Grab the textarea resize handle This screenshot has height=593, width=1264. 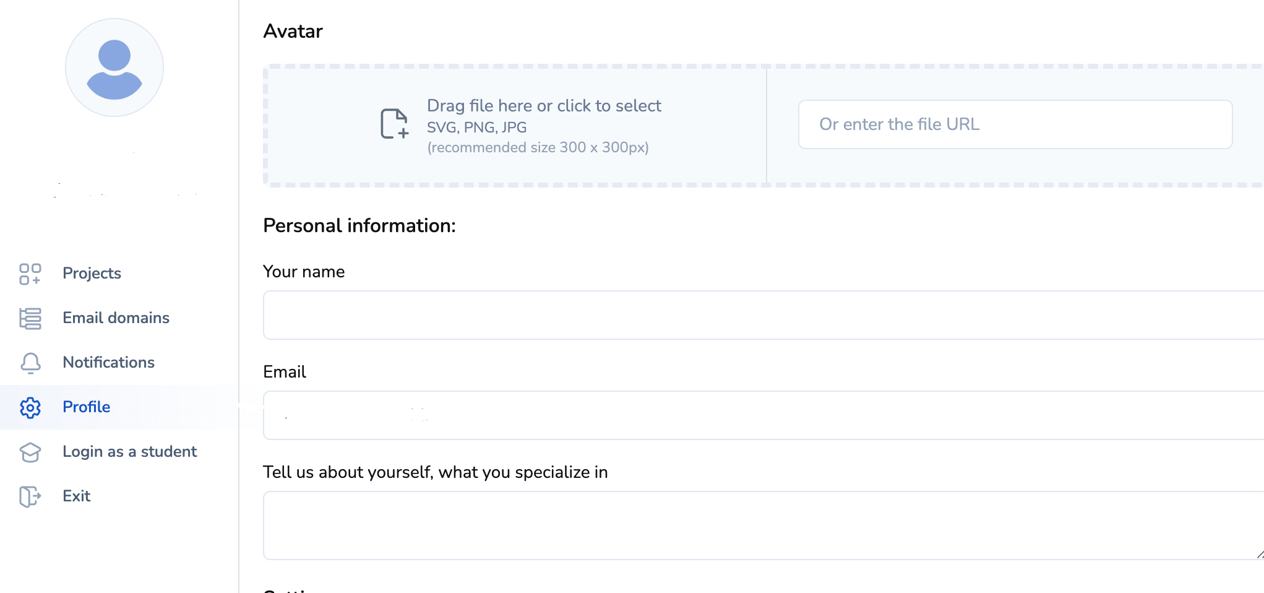(x=1260, y=555)
